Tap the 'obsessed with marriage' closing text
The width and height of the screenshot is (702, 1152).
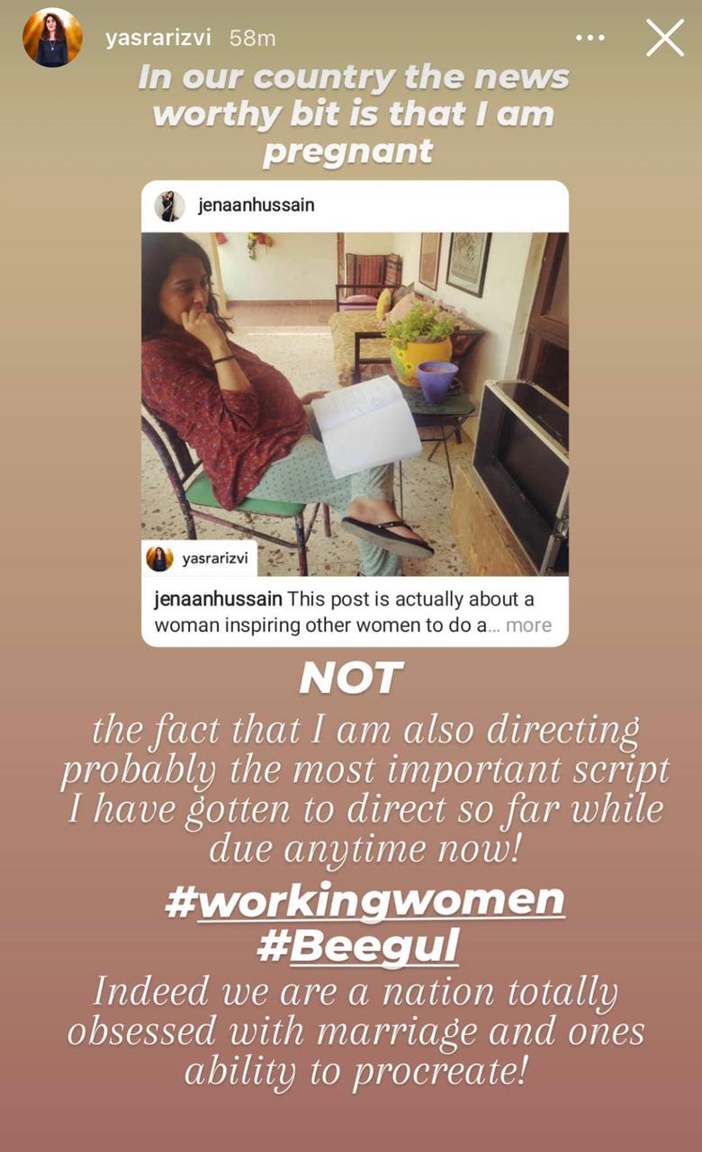[x=356, y=1031]
